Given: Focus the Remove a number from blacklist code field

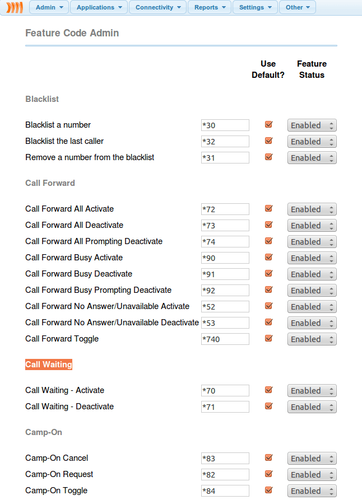Looking at the screenshot, I should [x=225, y=158].
